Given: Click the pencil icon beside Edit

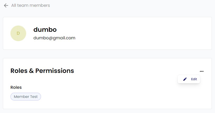Looking at the screenshot, I should [185, 79].
